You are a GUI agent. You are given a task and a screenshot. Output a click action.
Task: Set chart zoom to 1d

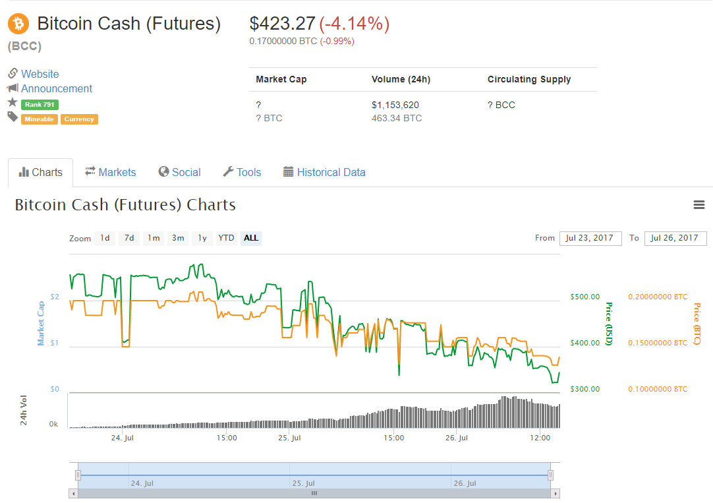tap(105, 238)
